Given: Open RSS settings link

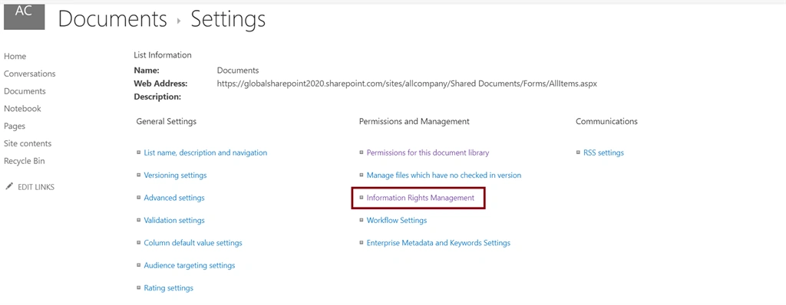Looking at the screenshot, I should pos(603,152).
